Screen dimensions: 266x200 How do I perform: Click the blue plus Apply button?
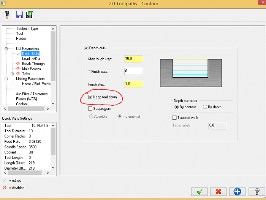237,192
